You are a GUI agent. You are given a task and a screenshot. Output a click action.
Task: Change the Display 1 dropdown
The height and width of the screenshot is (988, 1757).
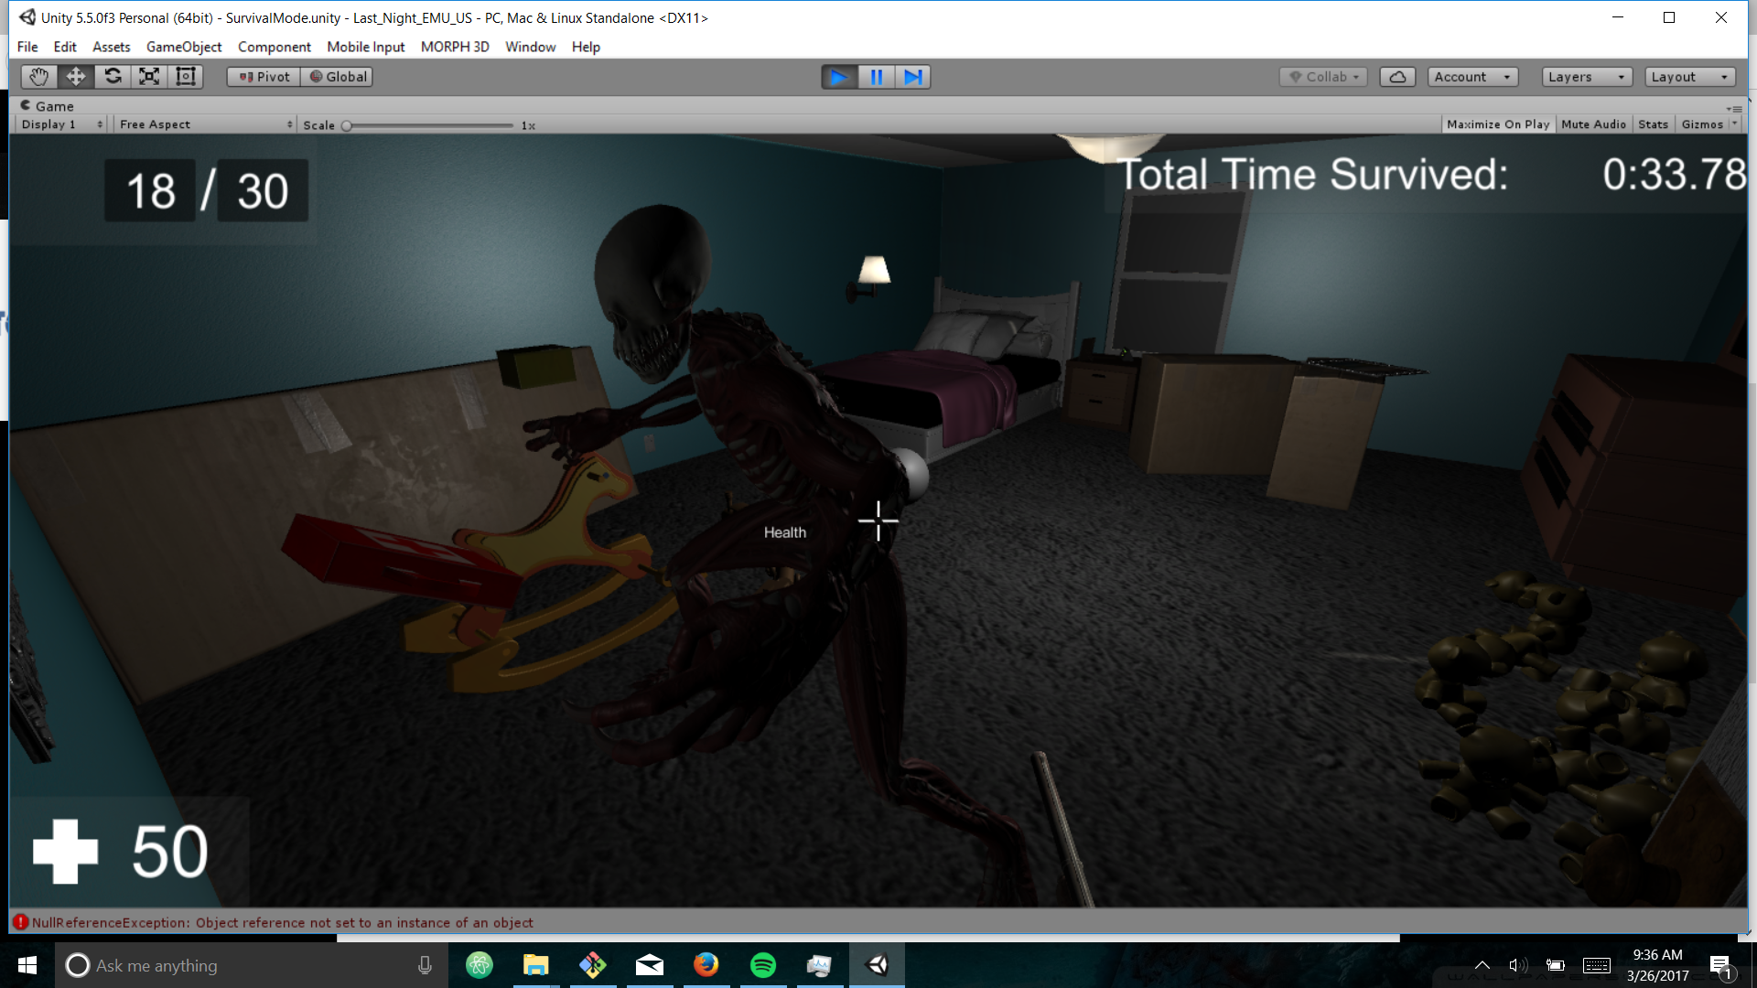coord(61,124)
